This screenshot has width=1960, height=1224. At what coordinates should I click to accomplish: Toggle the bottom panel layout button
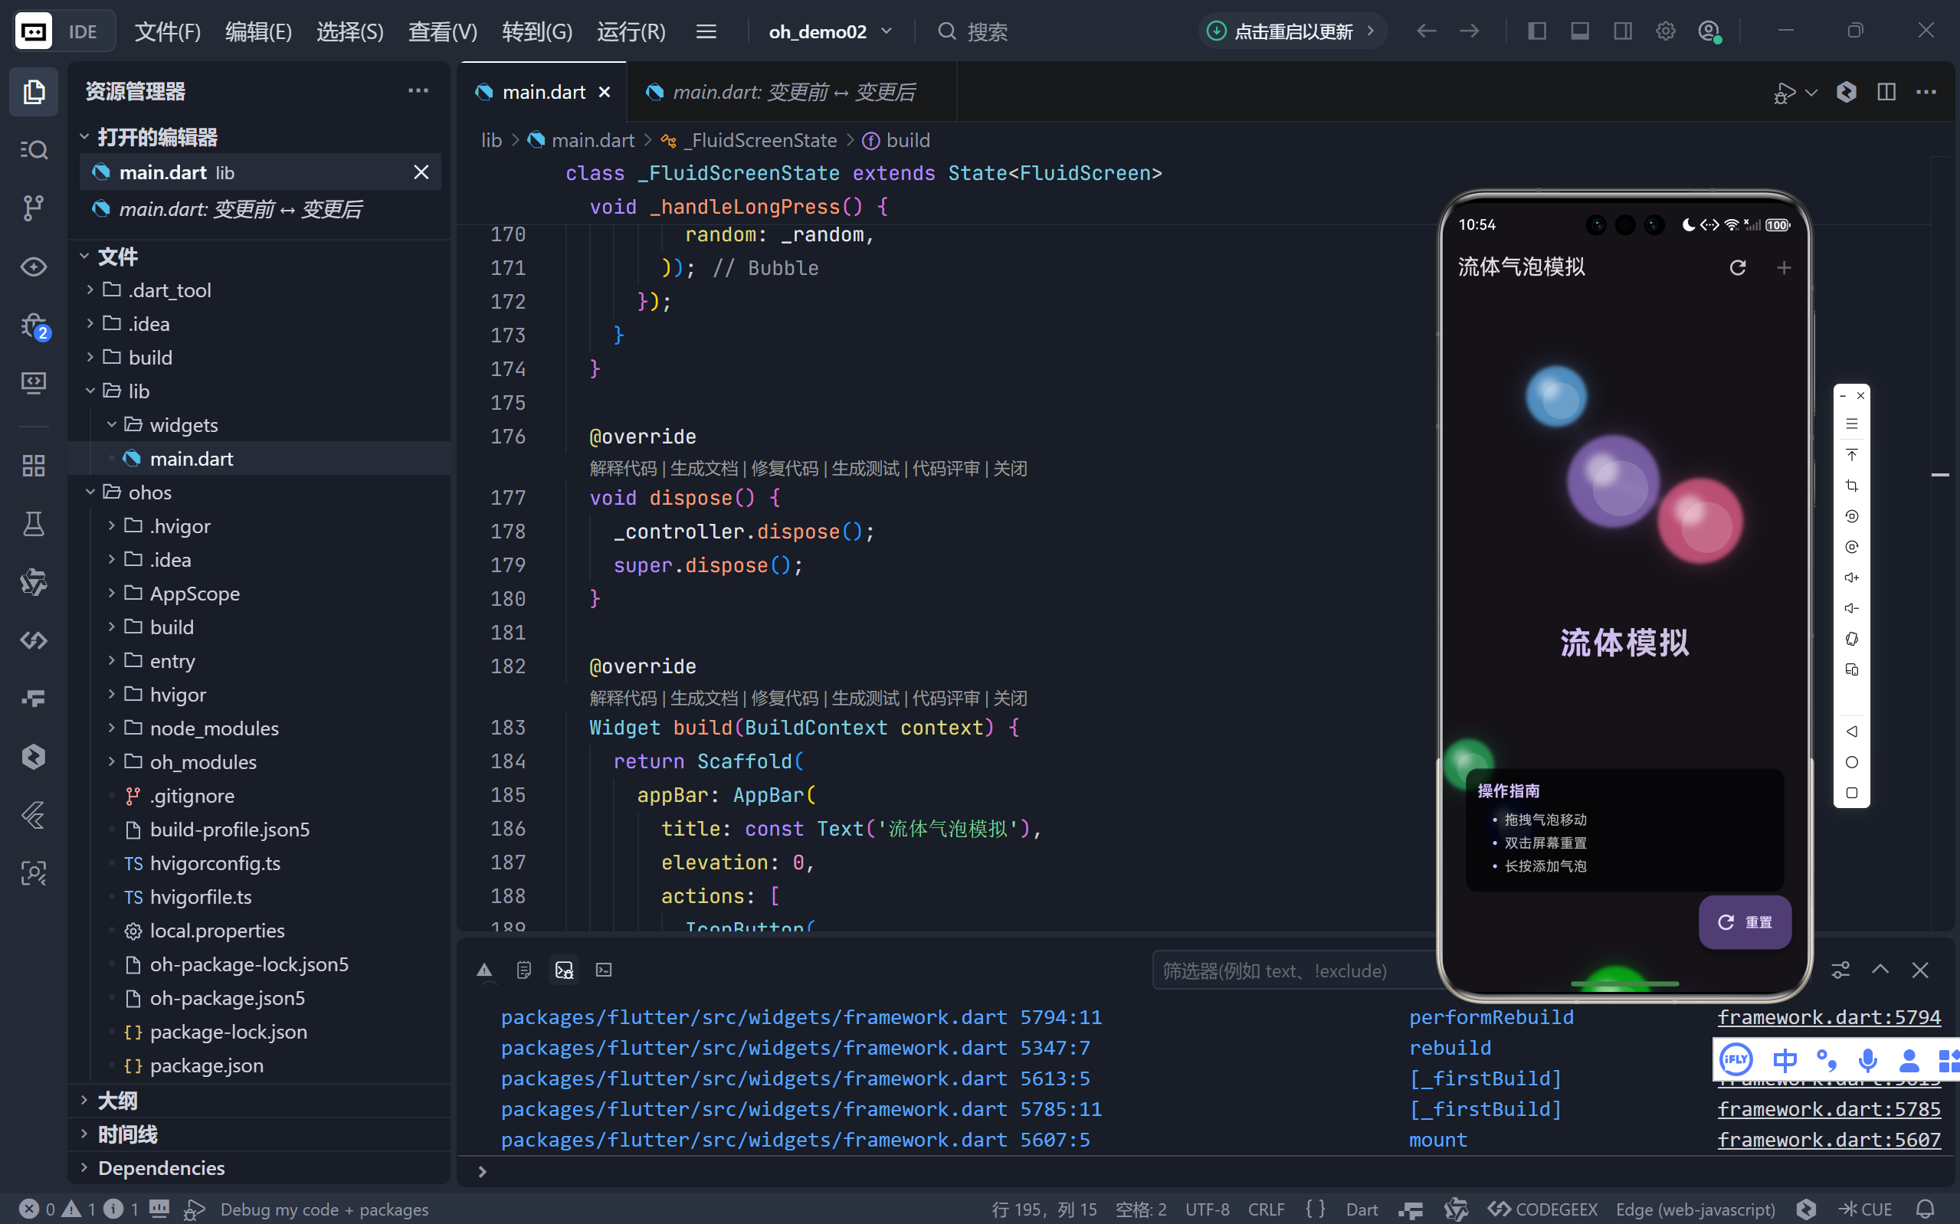1579,31
